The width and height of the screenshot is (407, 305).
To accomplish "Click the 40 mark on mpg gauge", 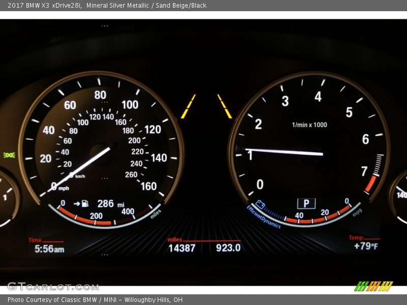I will [299, 215].
